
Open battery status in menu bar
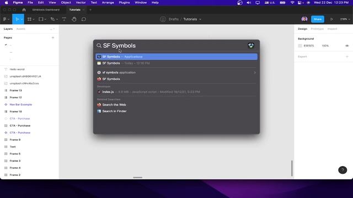[x=283, y=2]
